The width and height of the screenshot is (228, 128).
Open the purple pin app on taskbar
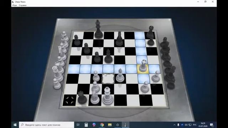coord(94,125)
